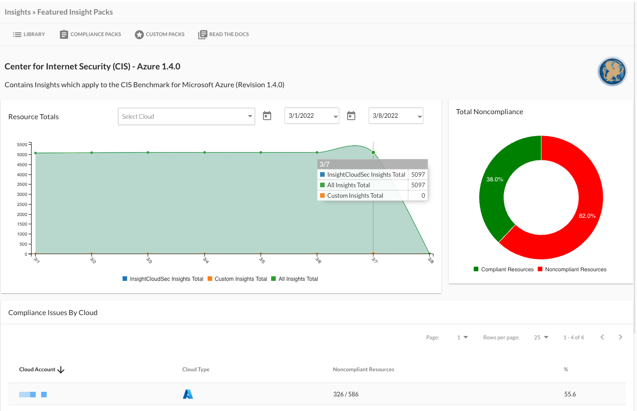The height and width of the screenshot is (411, 637).
Task: Click the Read the Docs document icon
Action: point(203,35)
